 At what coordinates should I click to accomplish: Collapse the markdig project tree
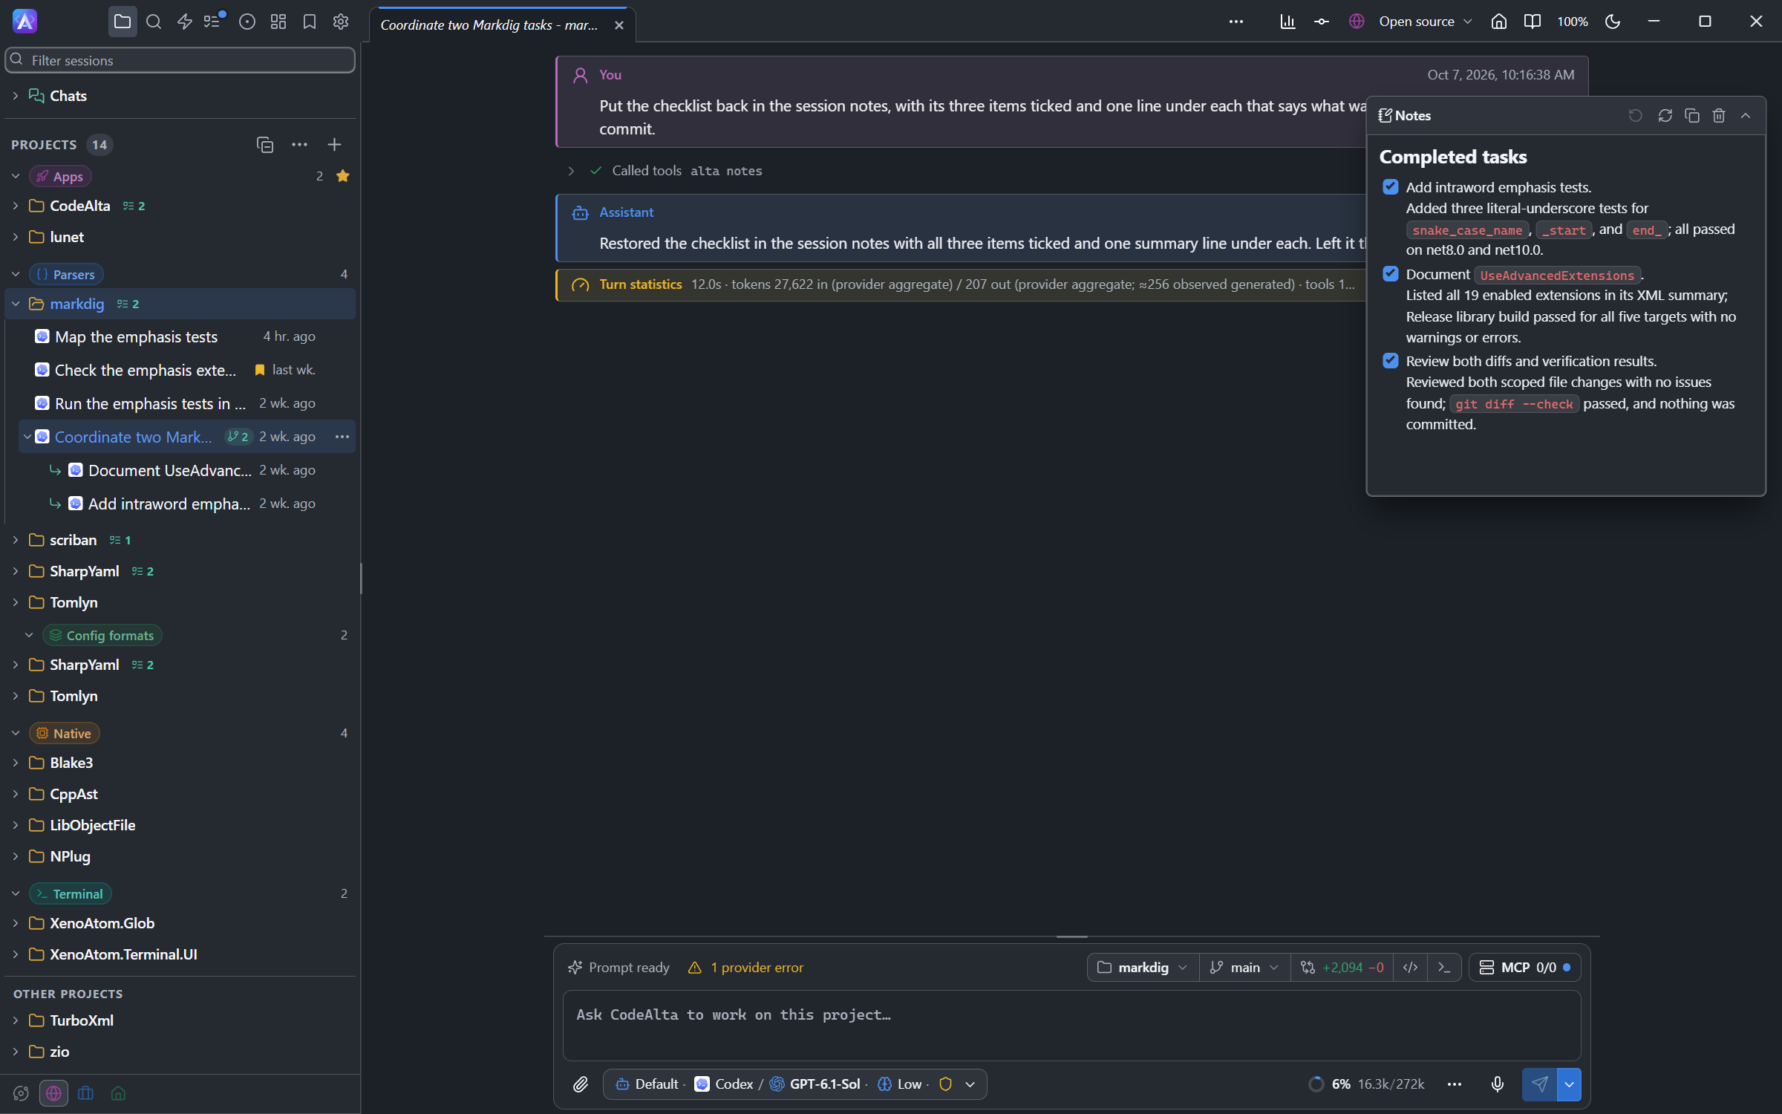click(16, 304)
